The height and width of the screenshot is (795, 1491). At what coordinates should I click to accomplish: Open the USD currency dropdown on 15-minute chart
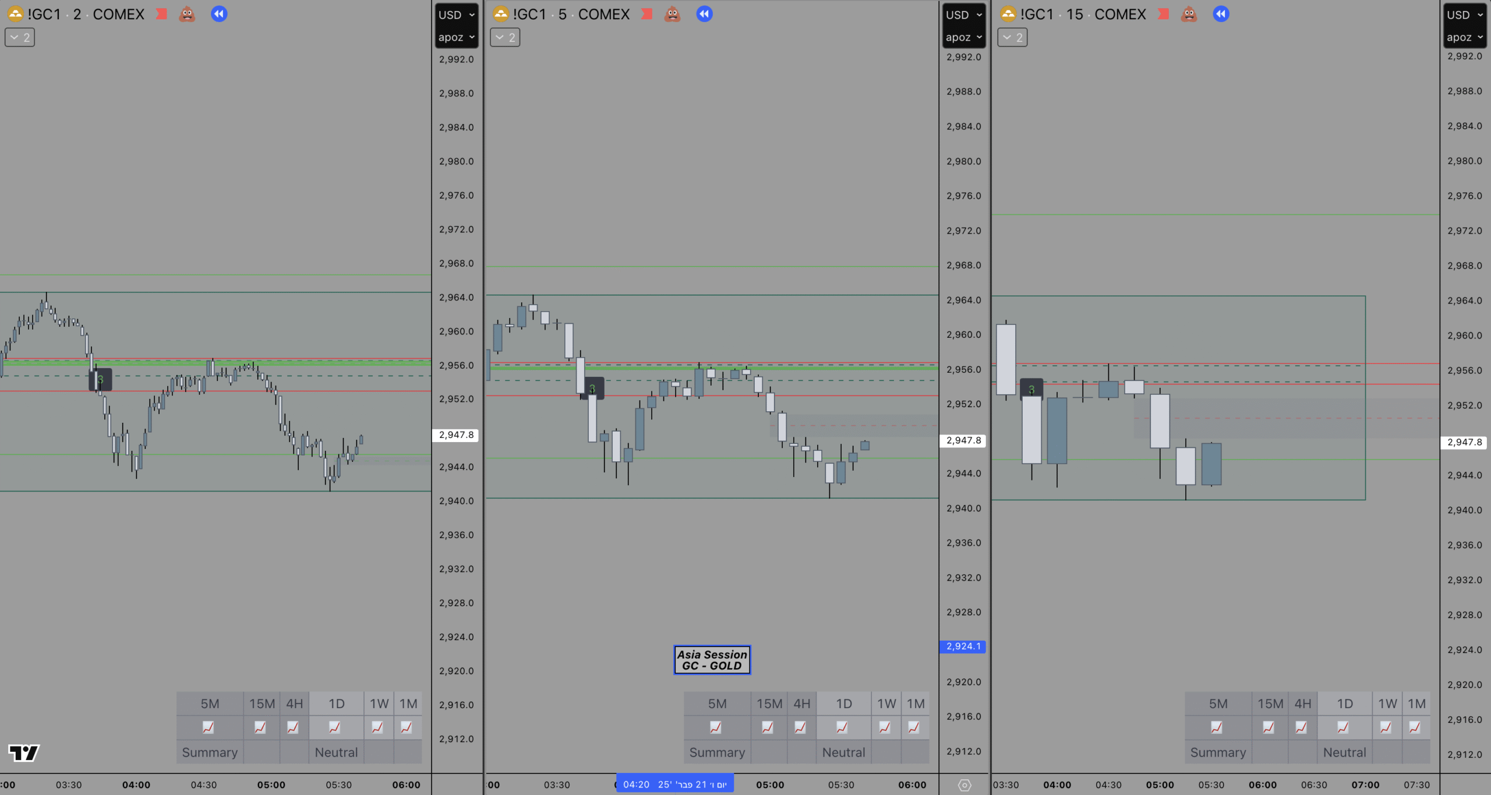(x=1465, y=15)
